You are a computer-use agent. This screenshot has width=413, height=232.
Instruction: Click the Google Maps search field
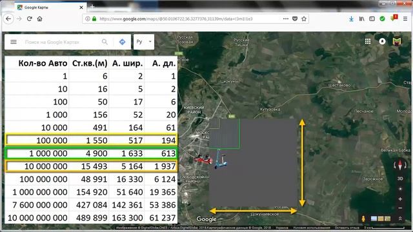coord(61,42)
